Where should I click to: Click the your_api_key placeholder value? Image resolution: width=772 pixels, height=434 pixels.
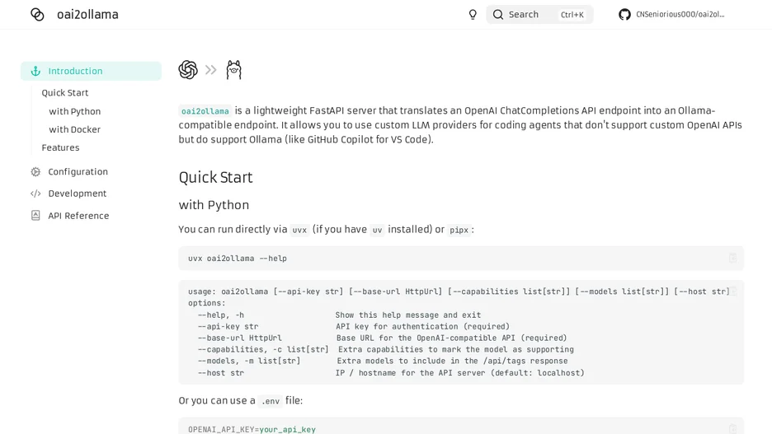(x=288, y=430)
